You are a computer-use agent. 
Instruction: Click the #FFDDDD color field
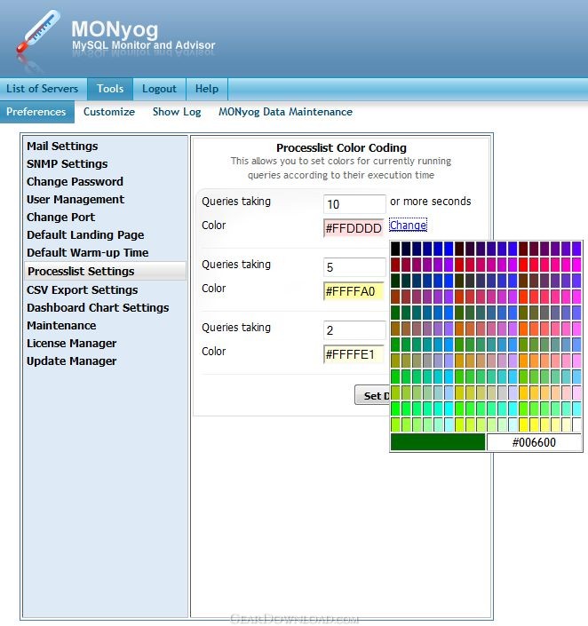coord(354,228)
